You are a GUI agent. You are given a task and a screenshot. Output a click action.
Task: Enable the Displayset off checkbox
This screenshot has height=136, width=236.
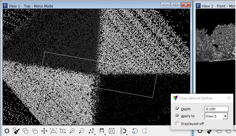[177, 123]
